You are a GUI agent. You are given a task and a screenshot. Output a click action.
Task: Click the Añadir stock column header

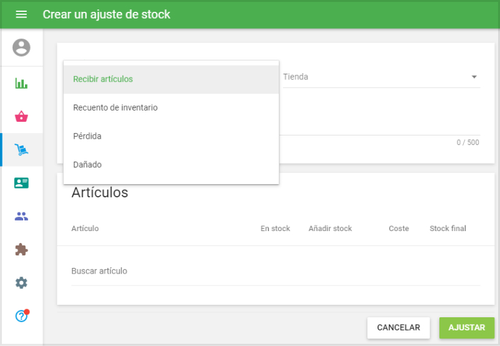[x=330, y=229]
